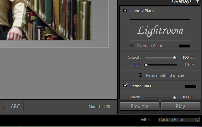Open the Custom Filter dropdown
This screenshot has width=202, height=127.
point(178,120)
